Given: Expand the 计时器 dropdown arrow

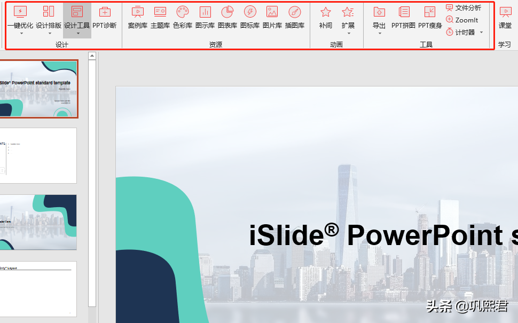Looking at the screenshot, I should coord(481,32).
